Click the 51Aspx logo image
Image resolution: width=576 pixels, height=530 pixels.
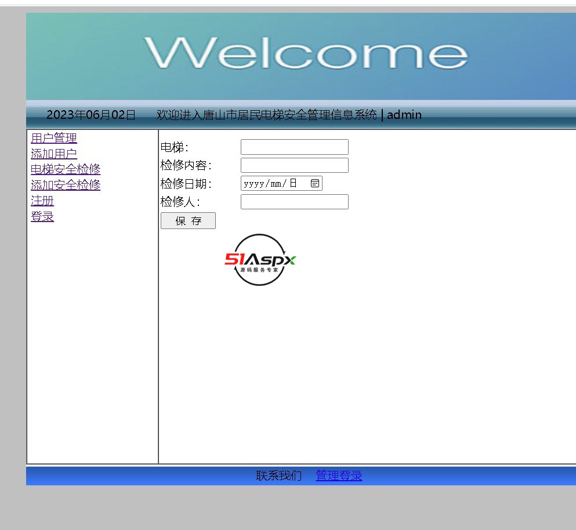click(260, 260)
